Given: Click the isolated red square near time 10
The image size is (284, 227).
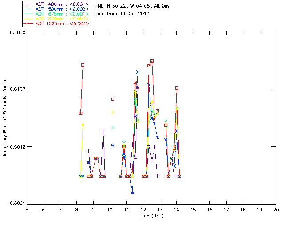Looking at the screenshot, I should [113, 99].
